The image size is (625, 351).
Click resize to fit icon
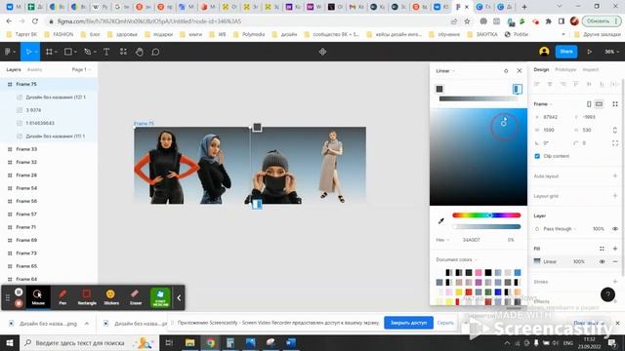(x=615, y=104)
